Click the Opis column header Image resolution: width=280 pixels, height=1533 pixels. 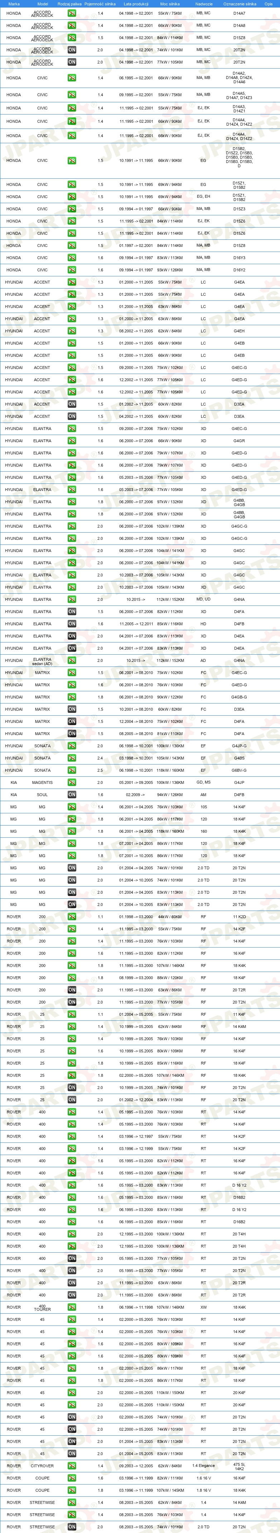point(269,4)
